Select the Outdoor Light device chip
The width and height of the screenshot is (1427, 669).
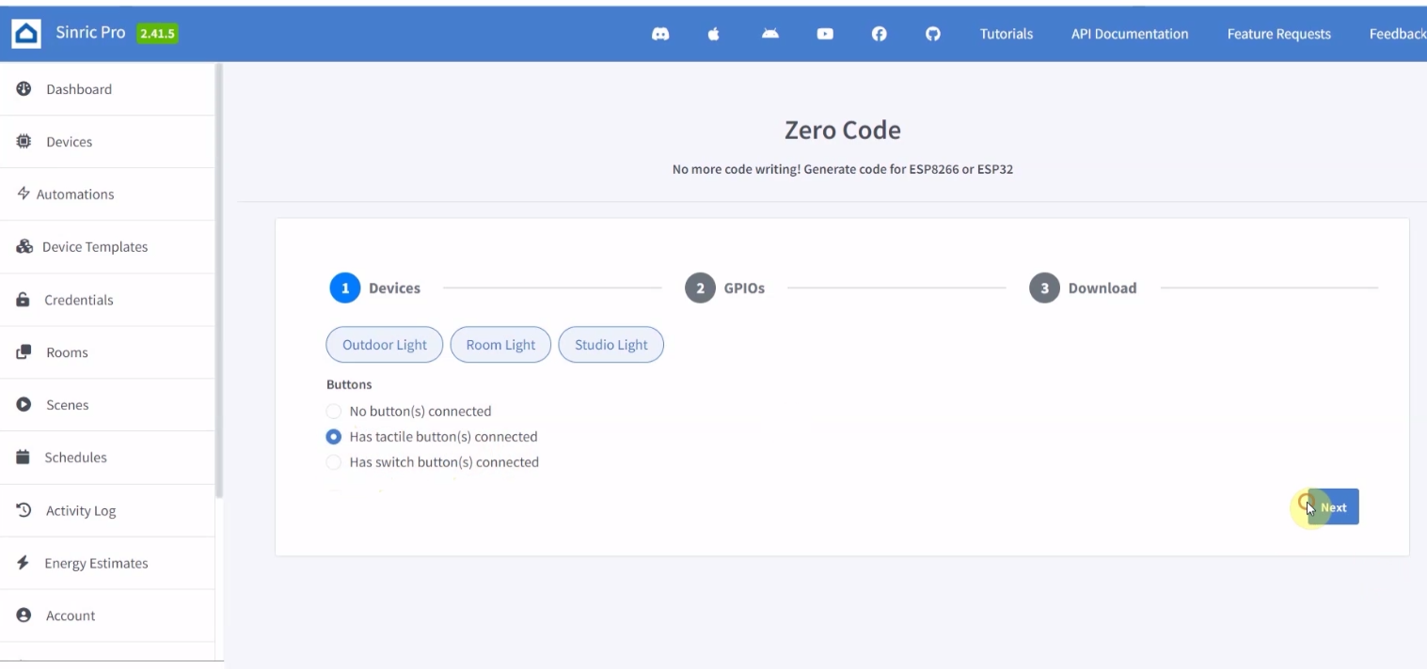[x=384, y=344]
